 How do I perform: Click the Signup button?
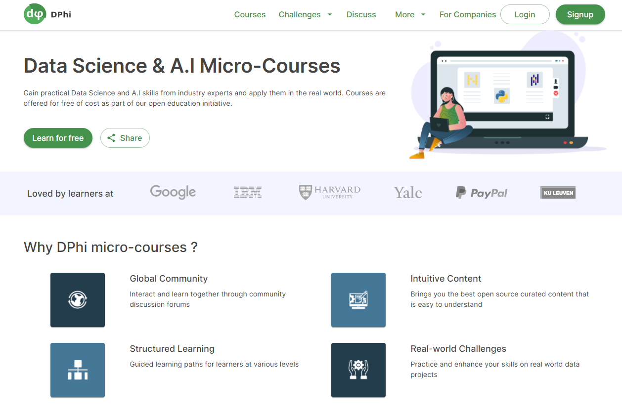point(580,14)
